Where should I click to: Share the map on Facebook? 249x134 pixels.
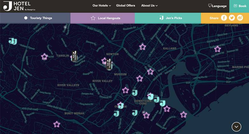coord(224,18)
